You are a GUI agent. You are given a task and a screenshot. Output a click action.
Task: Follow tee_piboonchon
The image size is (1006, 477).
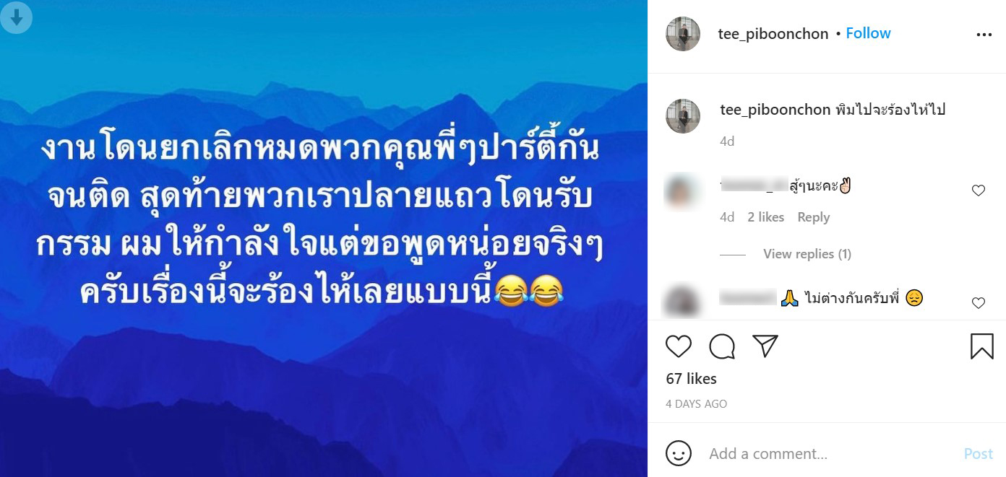(868, 33)
